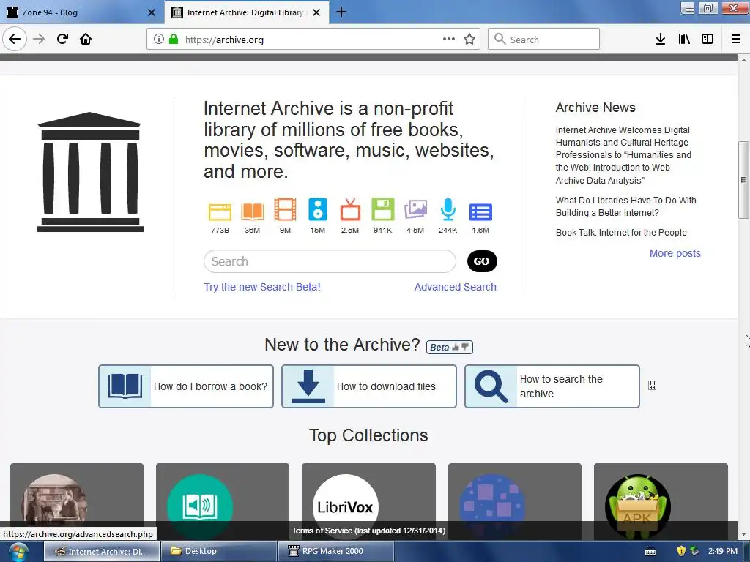
Task: Switch to RPG Maker 2000 taskbar button
Action: [x=335, y=551]
